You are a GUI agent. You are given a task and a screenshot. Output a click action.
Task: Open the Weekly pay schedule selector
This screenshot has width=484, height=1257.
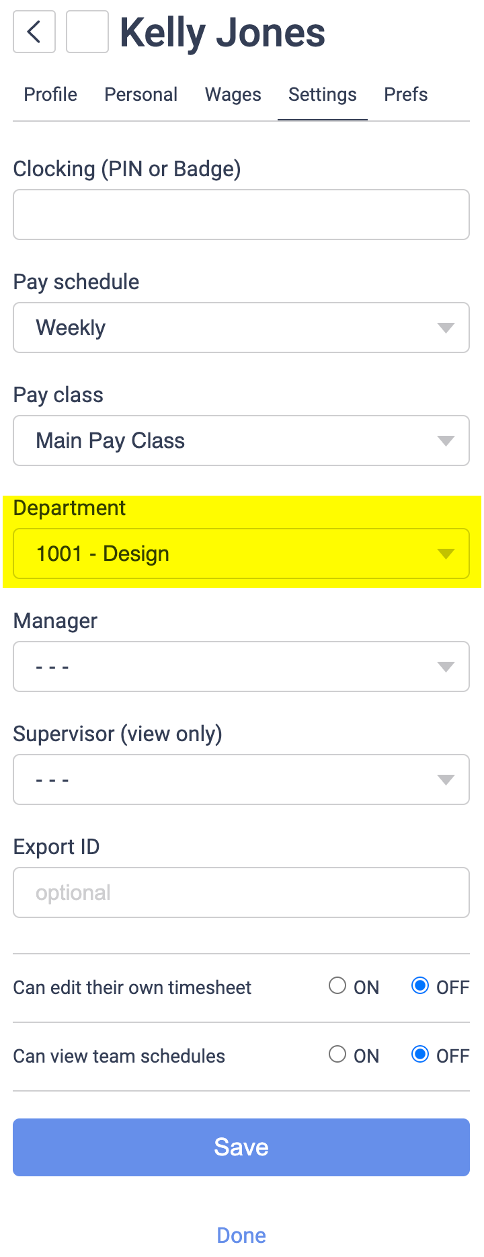pyautogui.click(x=241, y=328)
